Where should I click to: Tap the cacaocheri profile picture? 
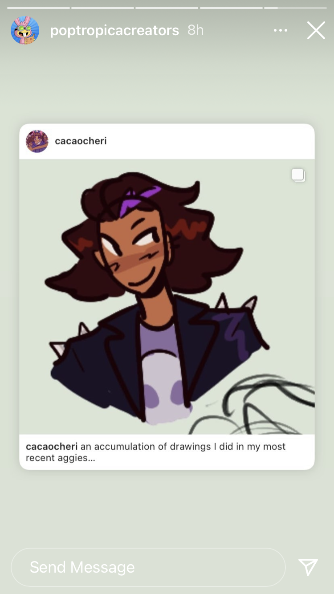tap(37, 141)
